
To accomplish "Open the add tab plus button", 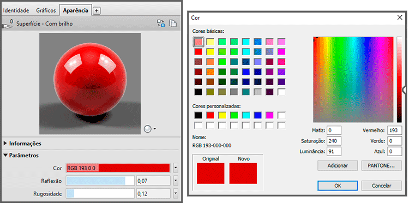I will click(x=97, y=11).
